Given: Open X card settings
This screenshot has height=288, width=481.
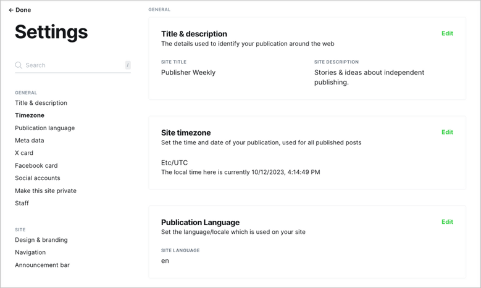Looking at the screenshot, I should (x=24, y=153).
